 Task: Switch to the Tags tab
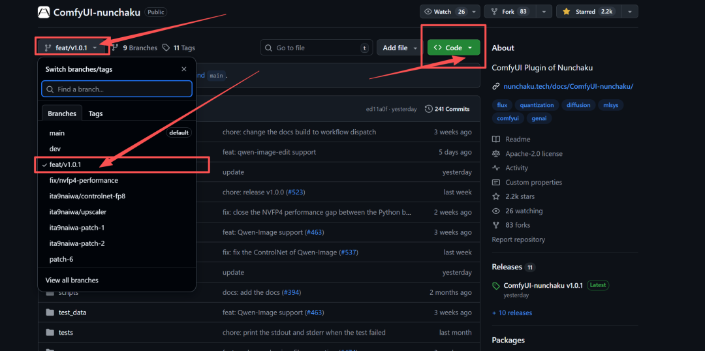point(95,114)
